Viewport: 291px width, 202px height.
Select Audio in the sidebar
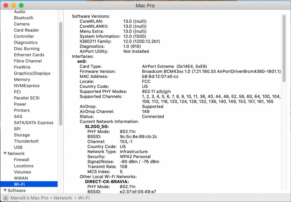tap(19, 12)
